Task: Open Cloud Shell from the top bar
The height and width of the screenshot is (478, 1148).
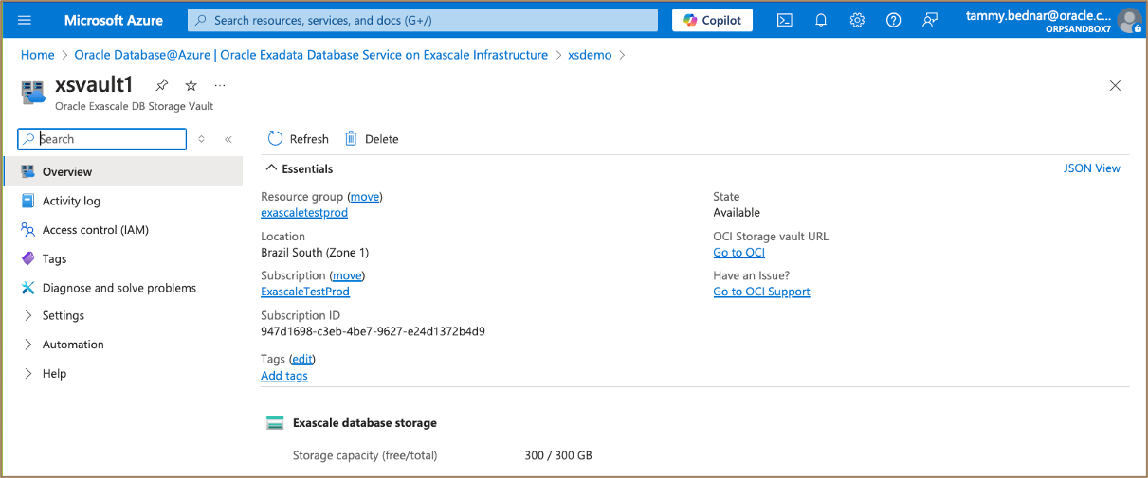Action: click(x=784, y=20)
